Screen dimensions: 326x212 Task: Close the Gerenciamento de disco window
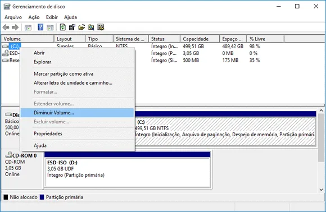pos(316,6)
